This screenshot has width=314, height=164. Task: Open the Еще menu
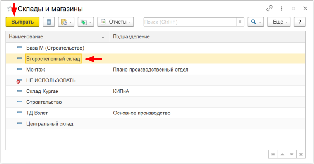[x=279, y=22]
